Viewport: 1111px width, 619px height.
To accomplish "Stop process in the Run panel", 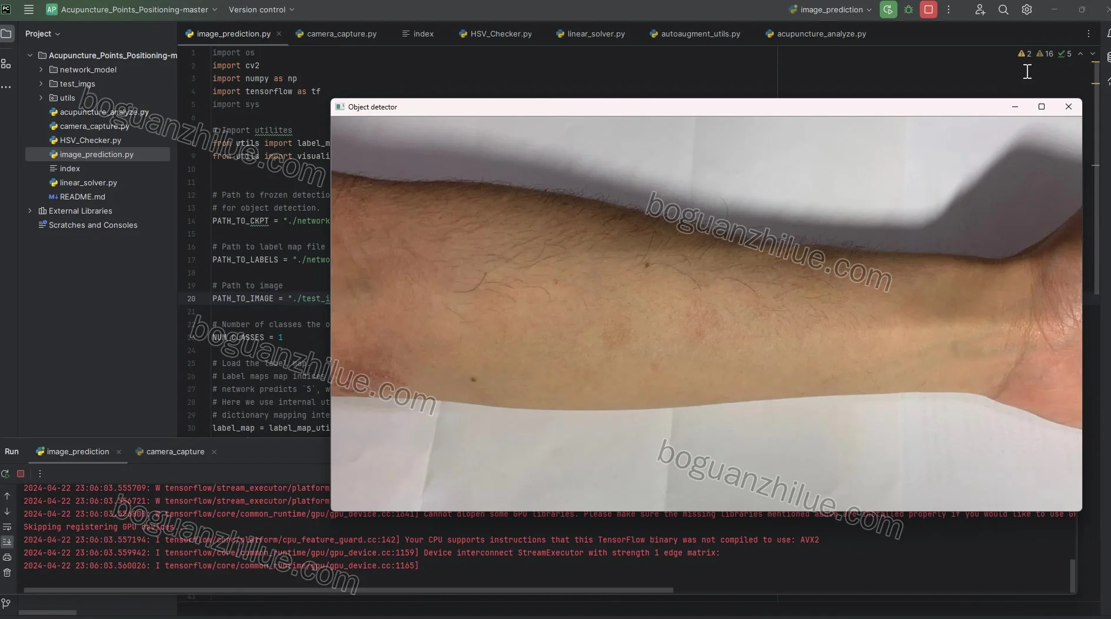I will click(x=21, y=474).
